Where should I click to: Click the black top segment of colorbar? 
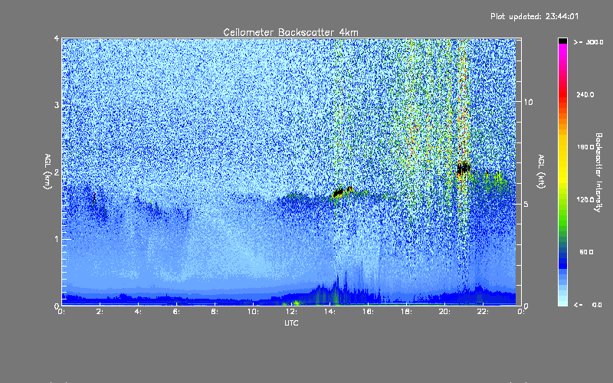(x=562, y=41)
